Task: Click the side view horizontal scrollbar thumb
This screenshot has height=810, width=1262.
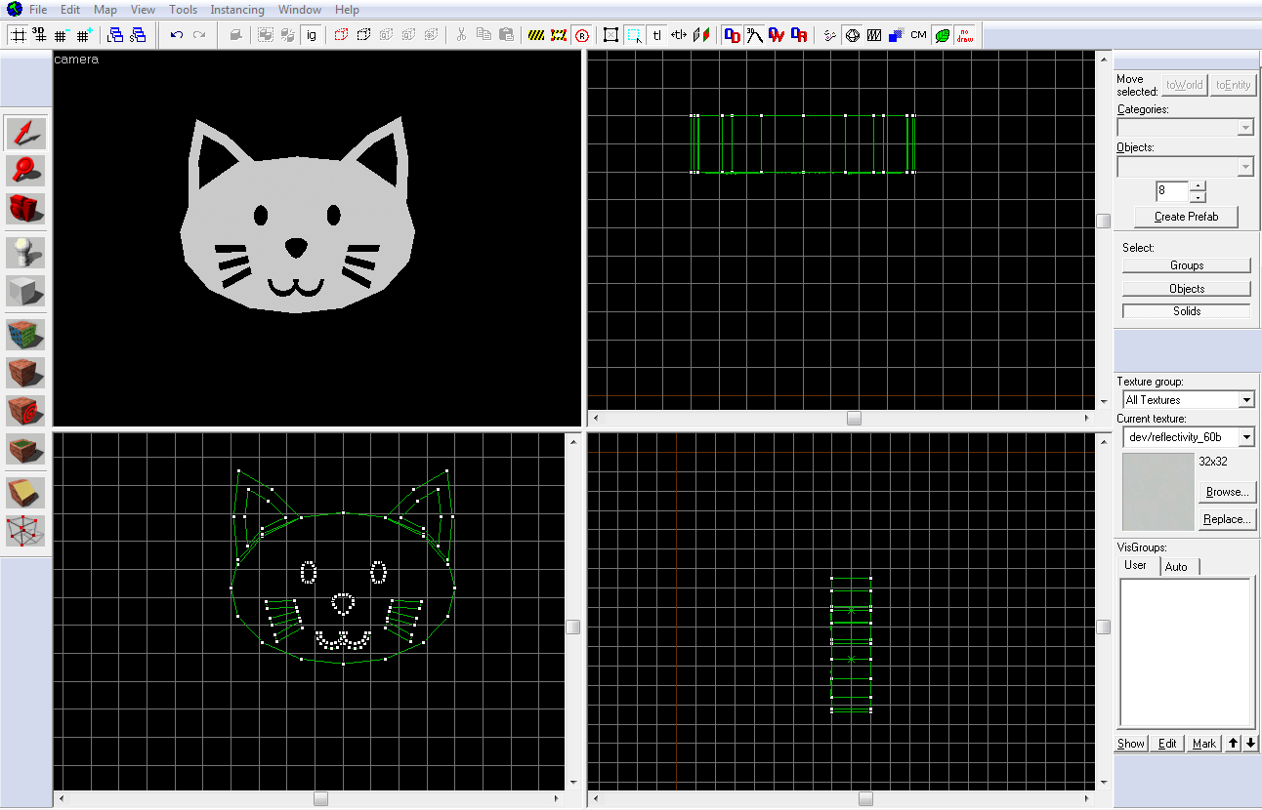Action: tap(865, 798)
